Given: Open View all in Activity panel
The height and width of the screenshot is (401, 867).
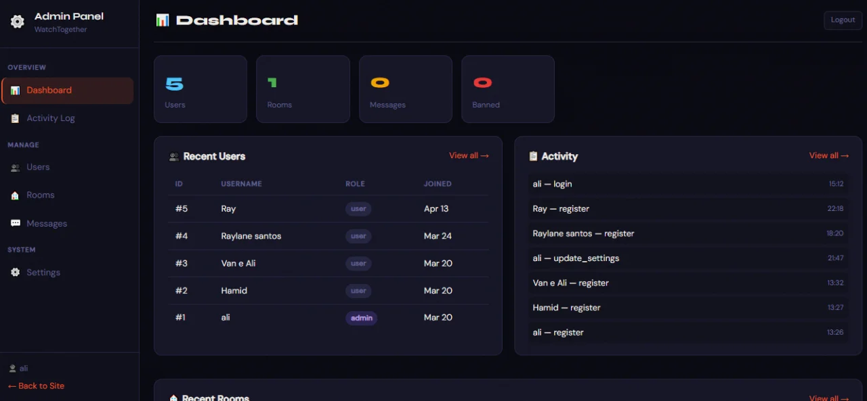Looking at the screenshot, I should coord(829,156).
